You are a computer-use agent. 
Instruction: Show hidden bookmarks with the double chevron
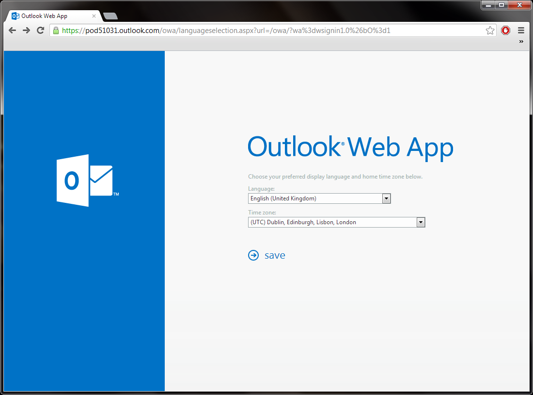[x=521, y=42]
